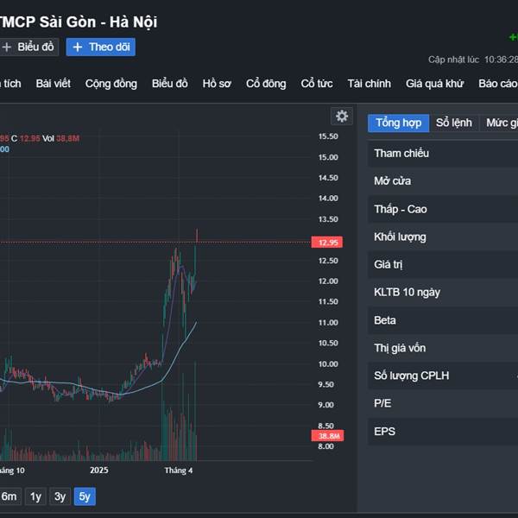This screenshot has width=518, height=518.
Task: Click the Khối lượng row
Action: 443,237
